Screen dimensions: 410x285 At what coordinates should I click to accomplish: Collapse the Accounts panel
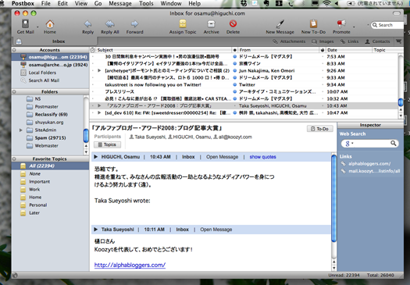[x=14, y=50]
